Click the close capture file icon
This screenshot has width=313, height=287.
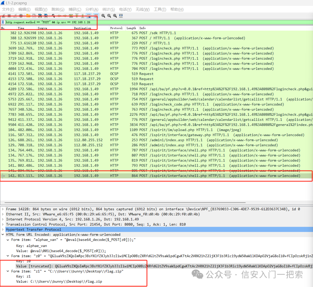click(40, 16)
